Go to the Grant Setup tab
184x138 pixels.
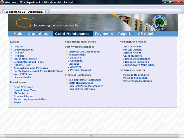click(x=39, y=34)
